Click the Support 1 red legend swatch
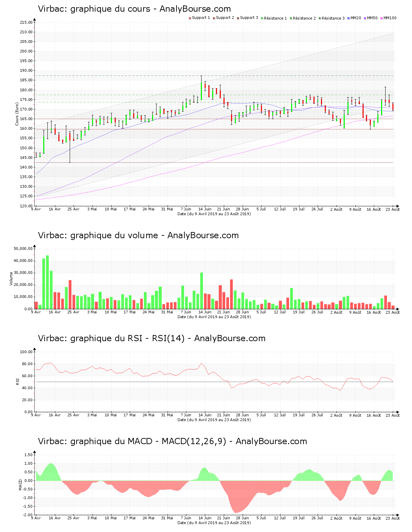Viewport: 412px width, 532px height. pos(190,18)
